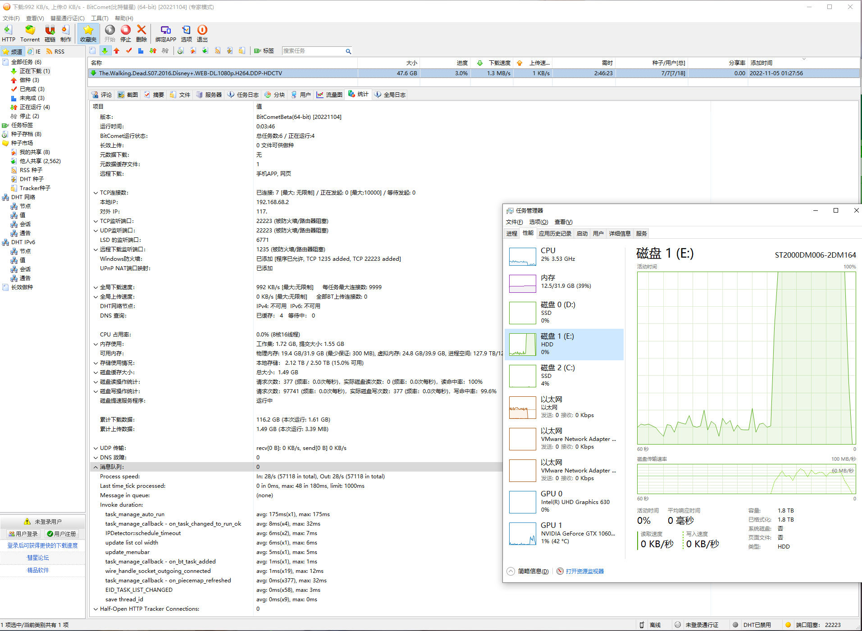Click the 磁链 magnet link icon
The image size is (862, 631).
pos(50,33)
